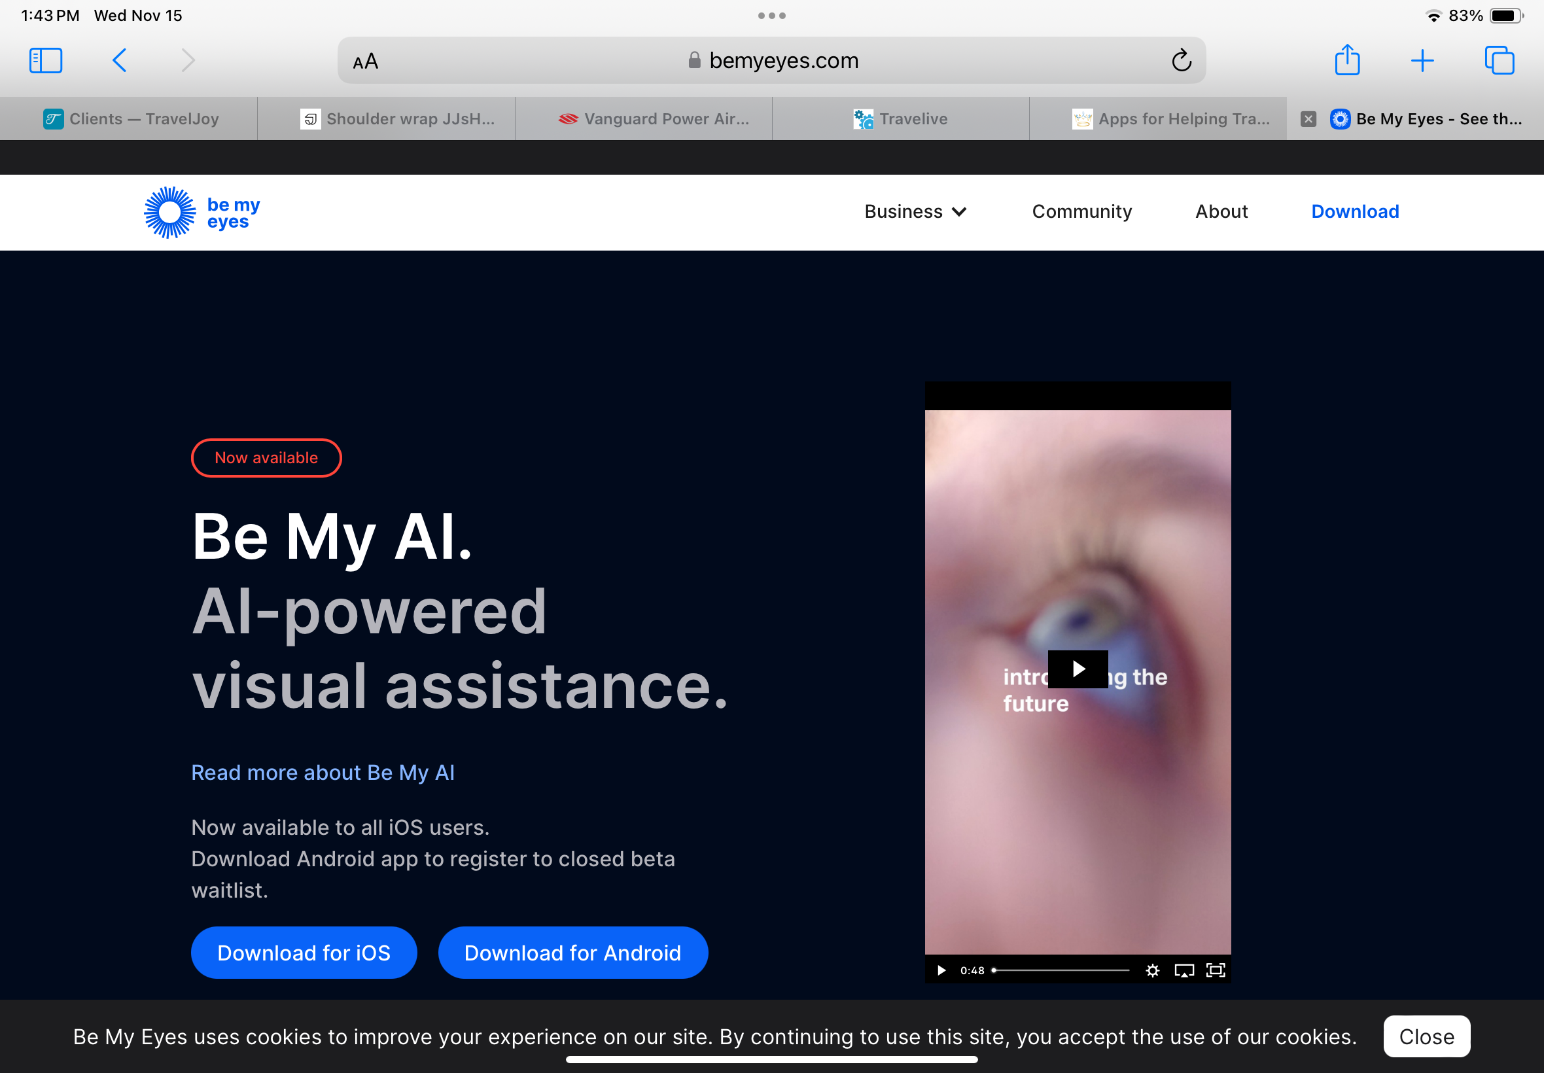Tap the battery status indicator
Screen dimensions: 1544x1073
pos(1506,16)
